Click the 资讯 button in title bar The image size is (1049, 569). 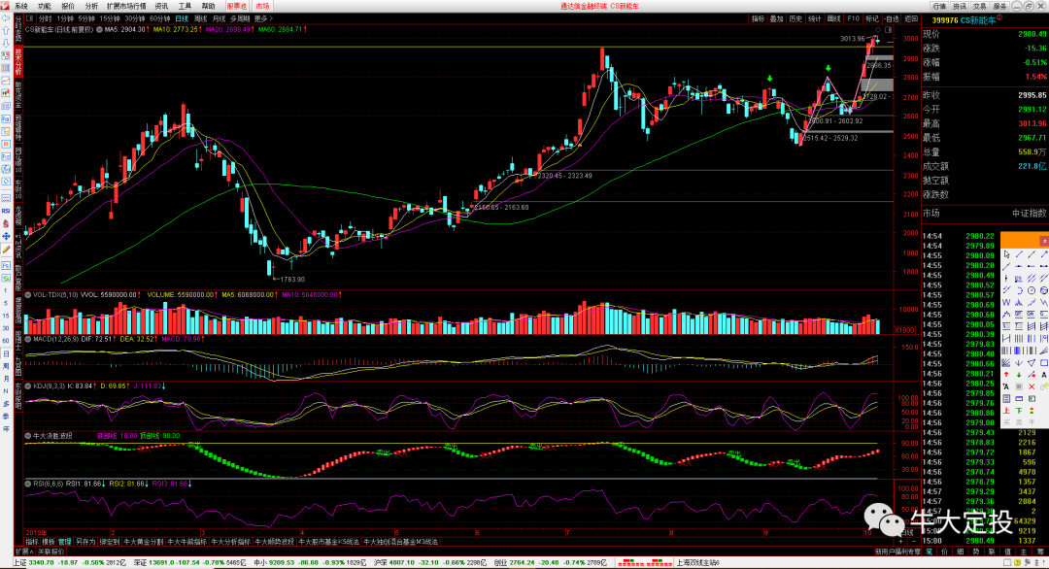click(x=960, y=6)
